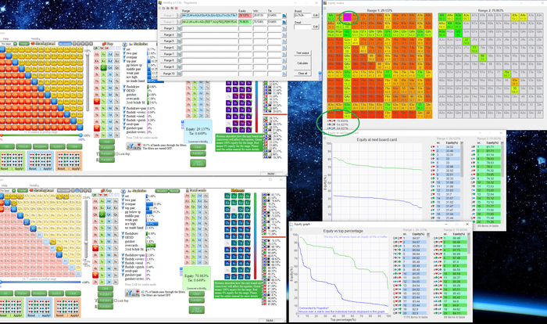Click statistics filter circle icon in upper Flopzilla
547x324 pixels.
tap(123, 44)
